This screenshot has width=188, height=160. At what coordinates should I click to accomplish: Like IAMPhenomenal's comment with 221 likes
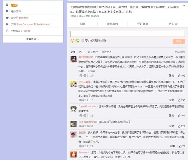tap(181, 126)
